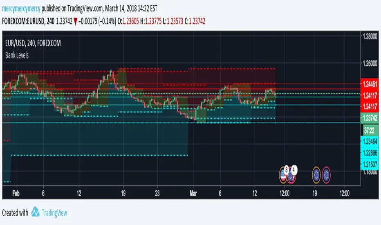
Task: Select the cyan 1.22896 level label
Action: pos(370,153)
